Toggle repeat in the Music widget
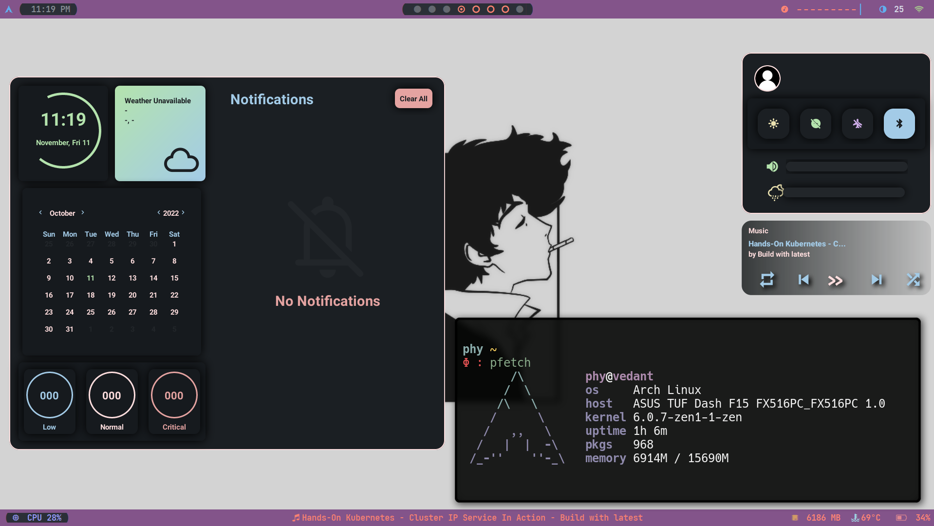This screenshot has height=526, width=934. pyautogui.click(x=767, y=280)
